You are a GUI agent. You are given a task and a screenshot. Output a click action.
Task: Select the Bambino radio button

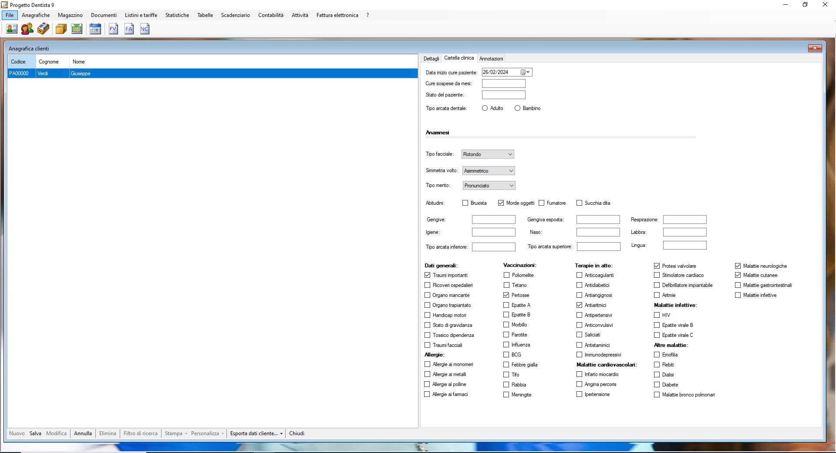[x=517, y=108]
